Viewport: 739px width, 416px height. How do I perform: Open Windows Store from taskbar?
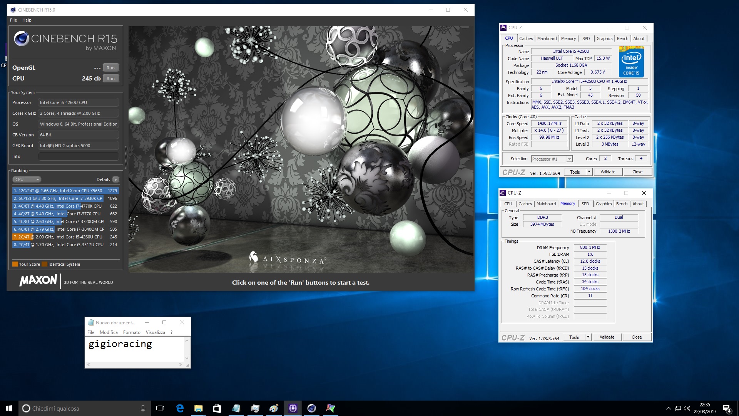[217, 408]
